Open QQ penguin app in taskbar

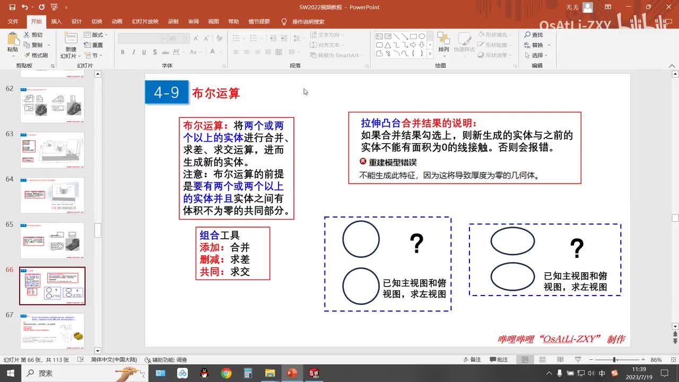(x=204, y=373)
